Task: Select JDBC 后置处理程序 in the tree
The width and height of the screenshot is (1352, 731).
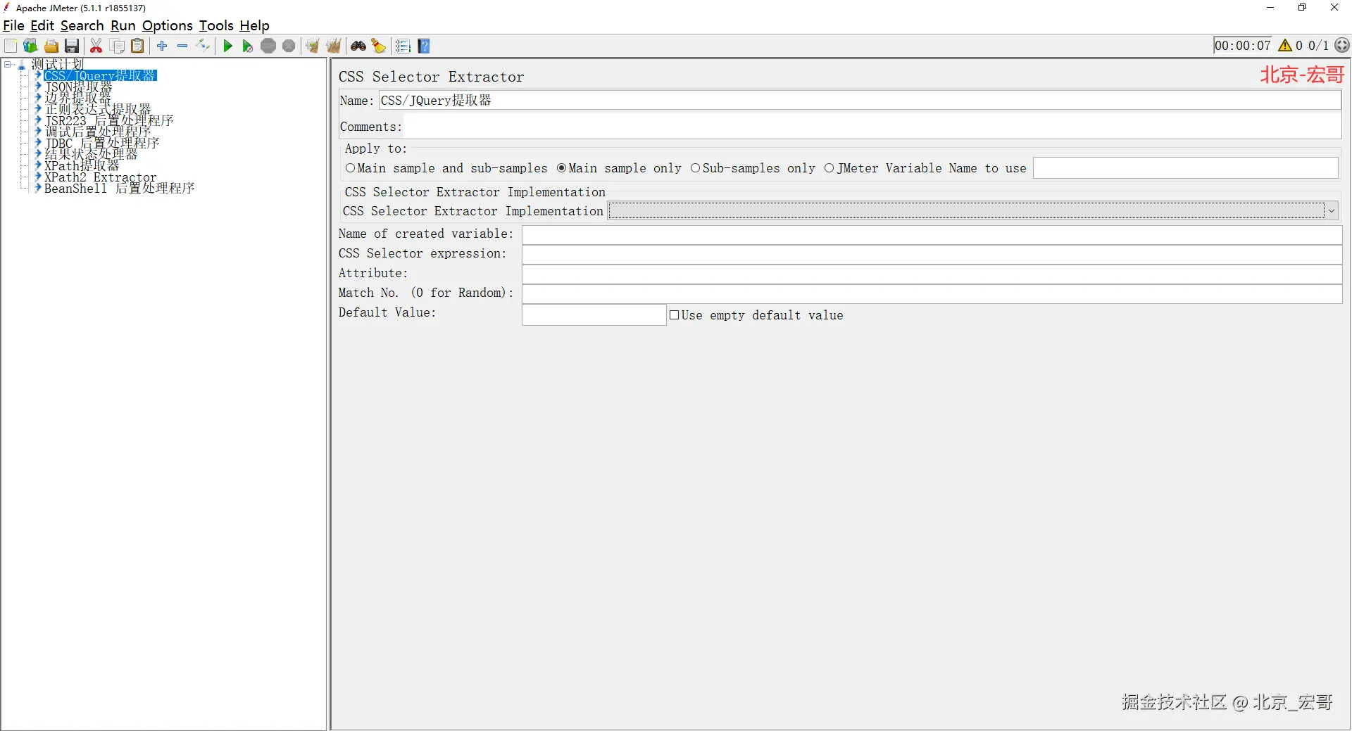Action: coord(102,143)
